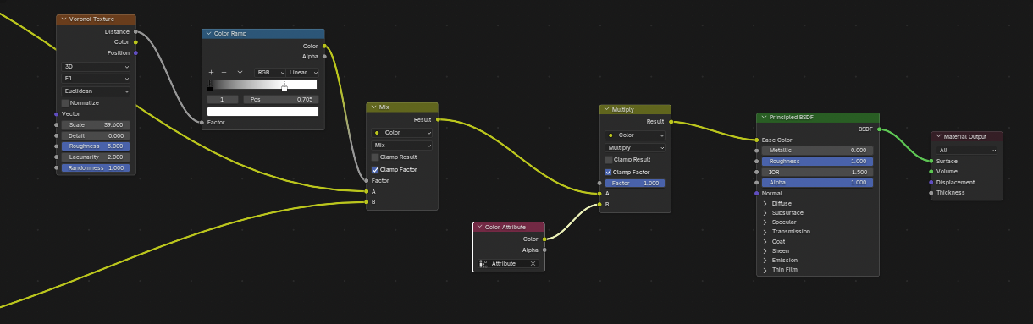The image size is (1033, 324).
Task: Select the Color Ramp white stop marker
Action: click(x=284, y=86)
